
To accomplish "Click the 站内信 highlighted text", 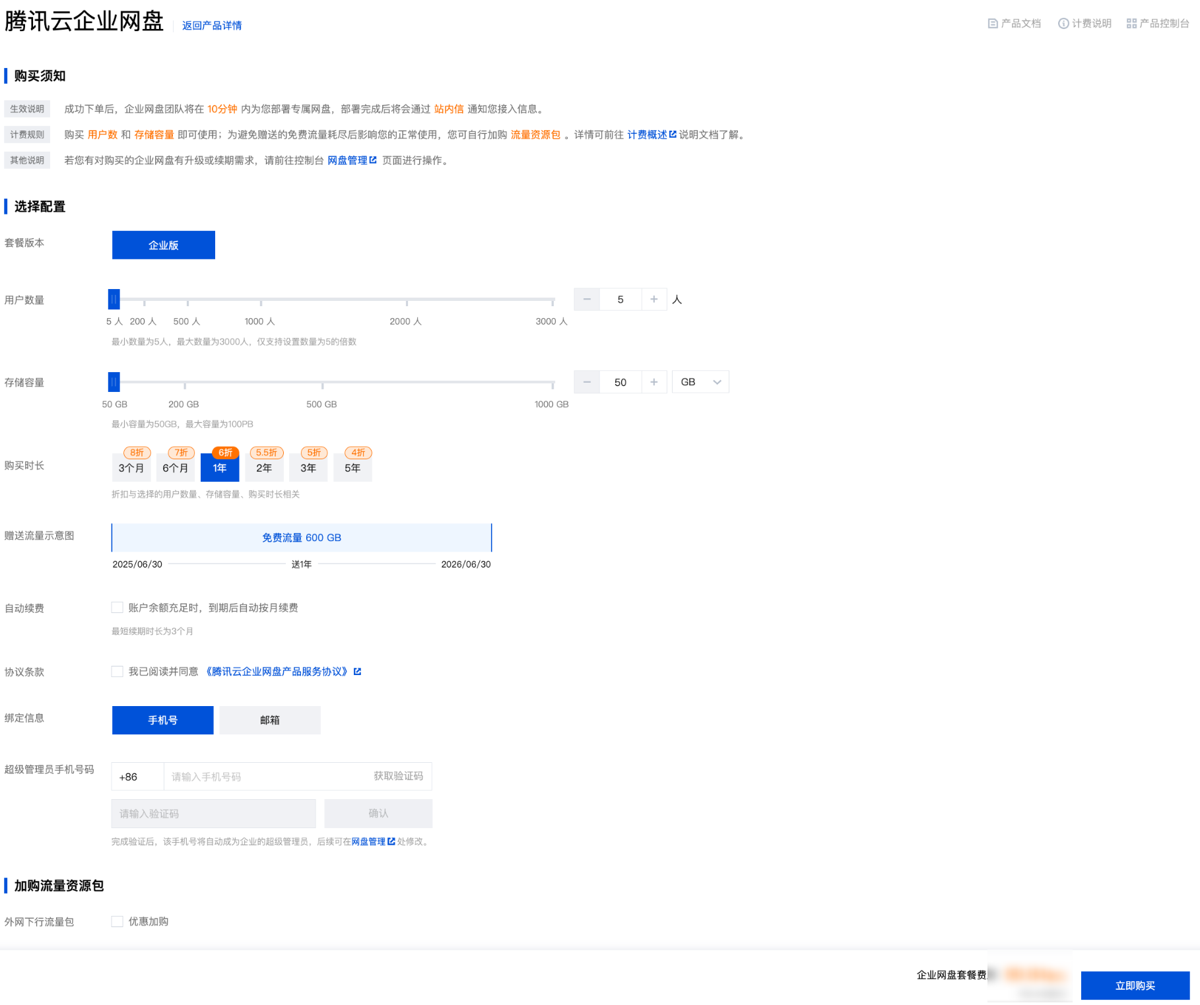I will tap(449, 109).
